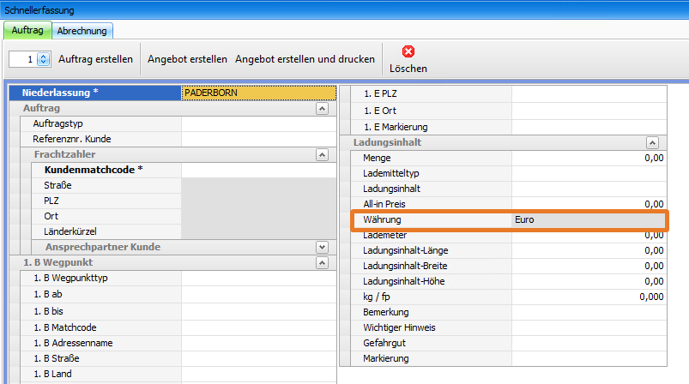Collapse the Auftrag section
Viewport: 689px width, 384px height.
[322, 109]
